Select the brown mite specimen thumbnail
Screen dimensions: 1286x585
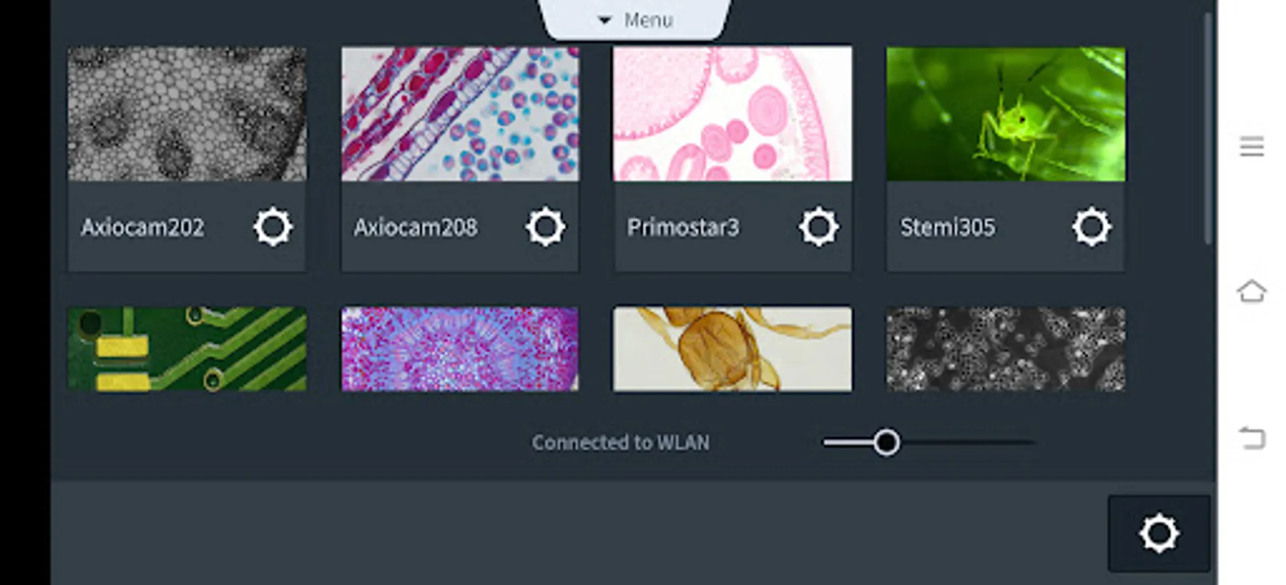click(733, 349)
